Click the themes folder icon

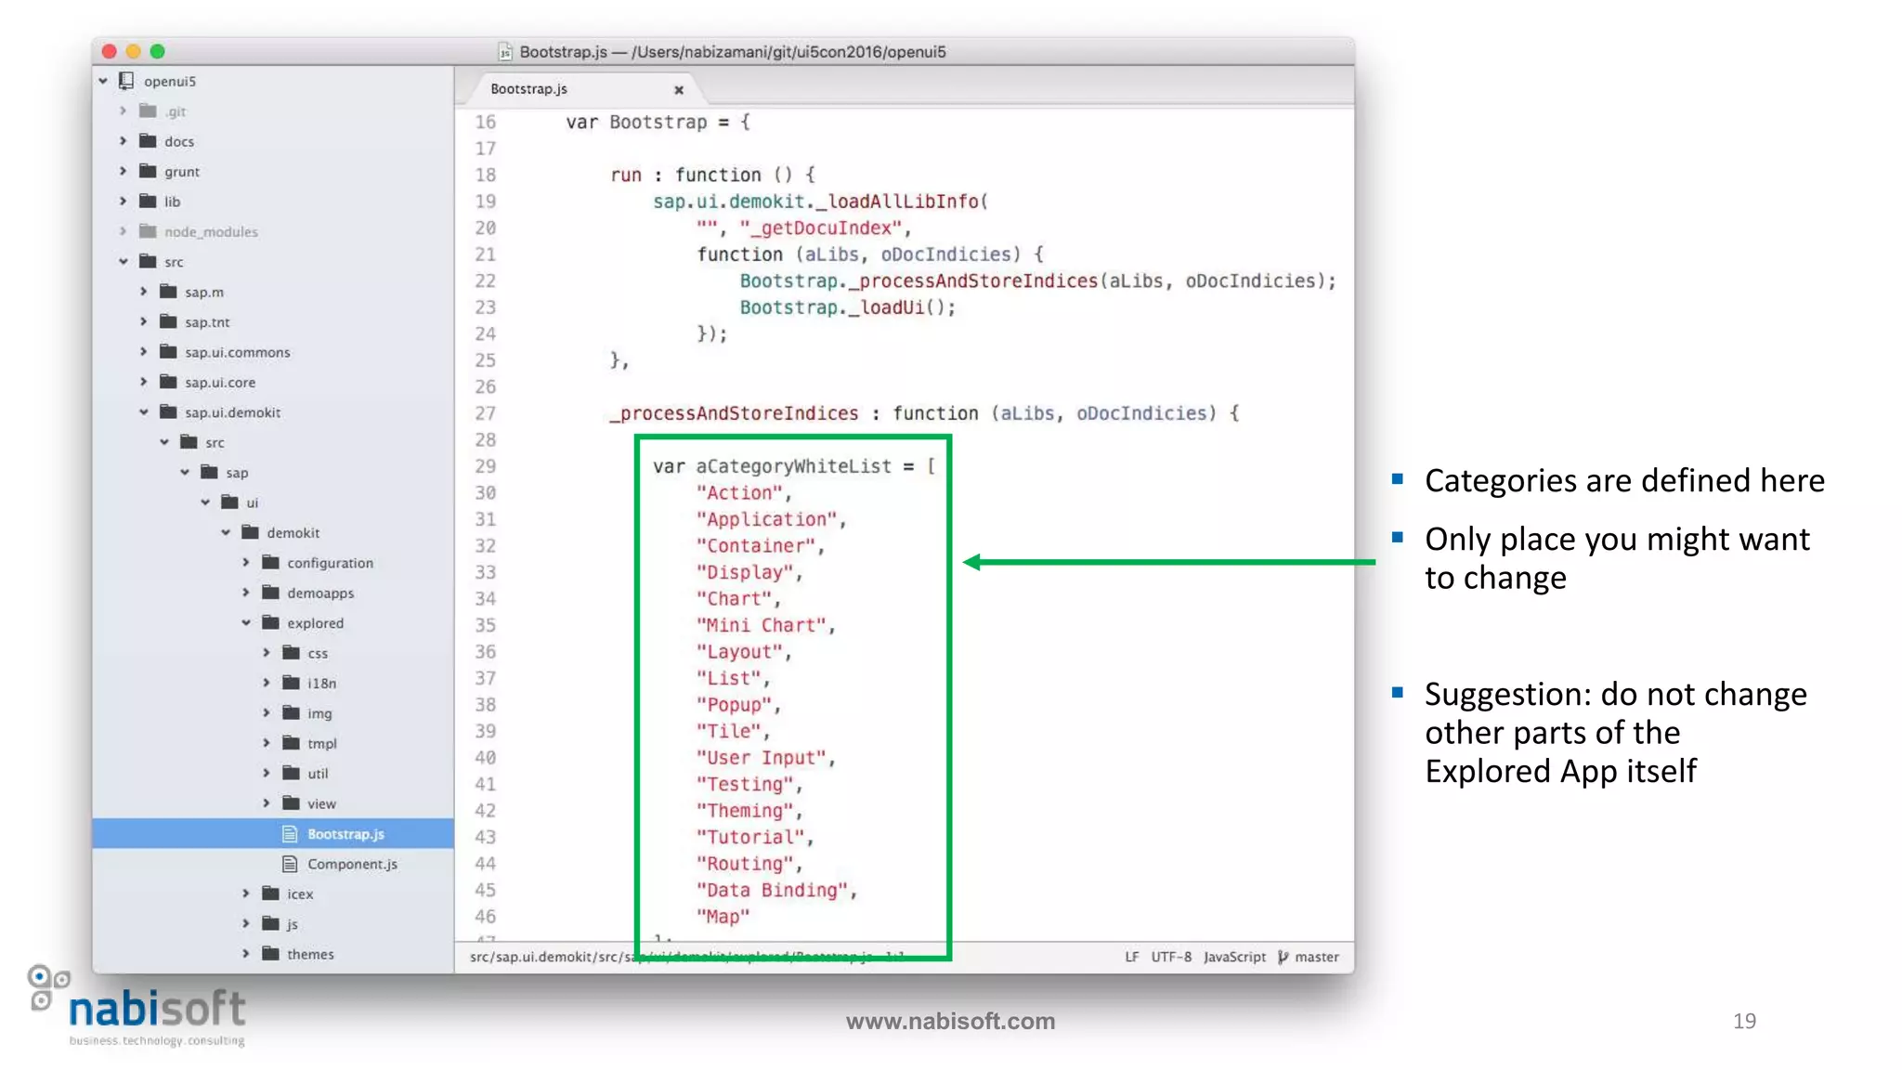(271, 954)
